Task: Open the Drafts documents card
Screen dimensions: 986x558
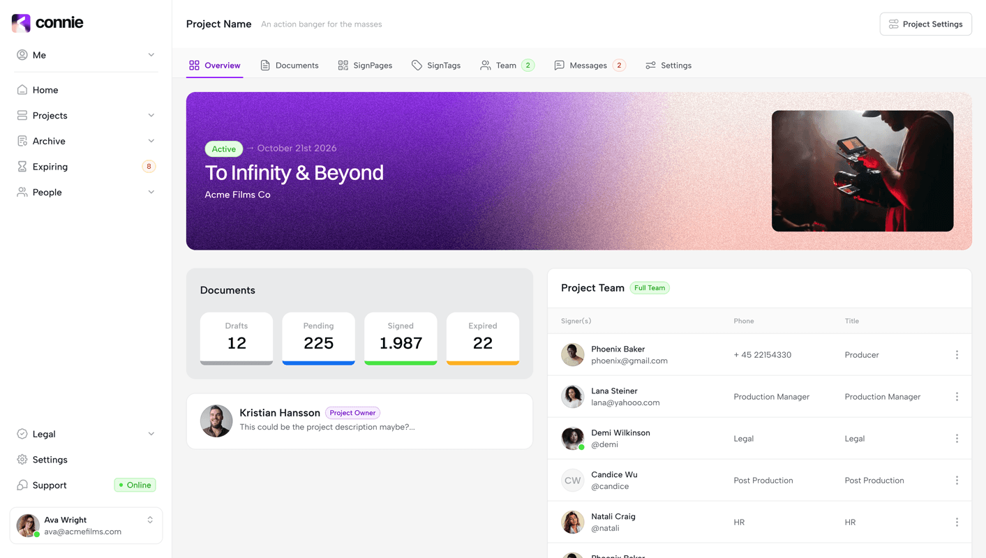Action: pyautogui.click(x=237, y=339)
